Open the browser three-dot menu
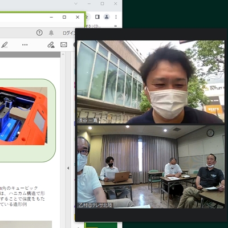 pos(116,17)
